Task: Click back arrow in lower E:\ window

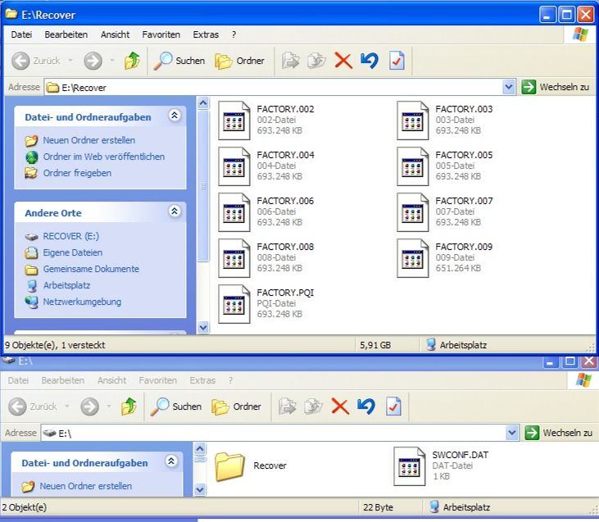Action: tap(17, 406)
